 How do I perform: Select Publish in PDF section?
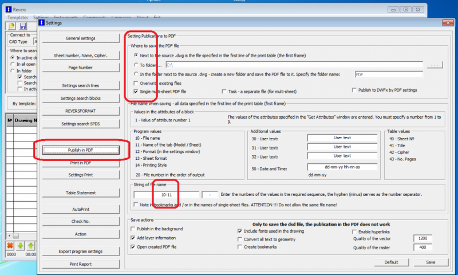coord(81,150)
